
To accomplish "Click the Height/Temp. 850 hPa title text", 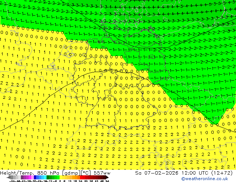I will click(x=30, y=173).
